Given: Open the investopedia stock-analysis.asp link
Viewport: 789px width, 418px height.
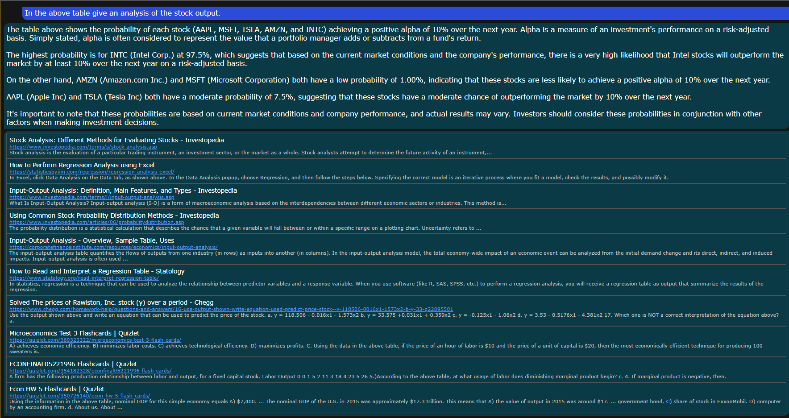Looking at the screenshot, I should pyautogui.click(x=83, y=147).
